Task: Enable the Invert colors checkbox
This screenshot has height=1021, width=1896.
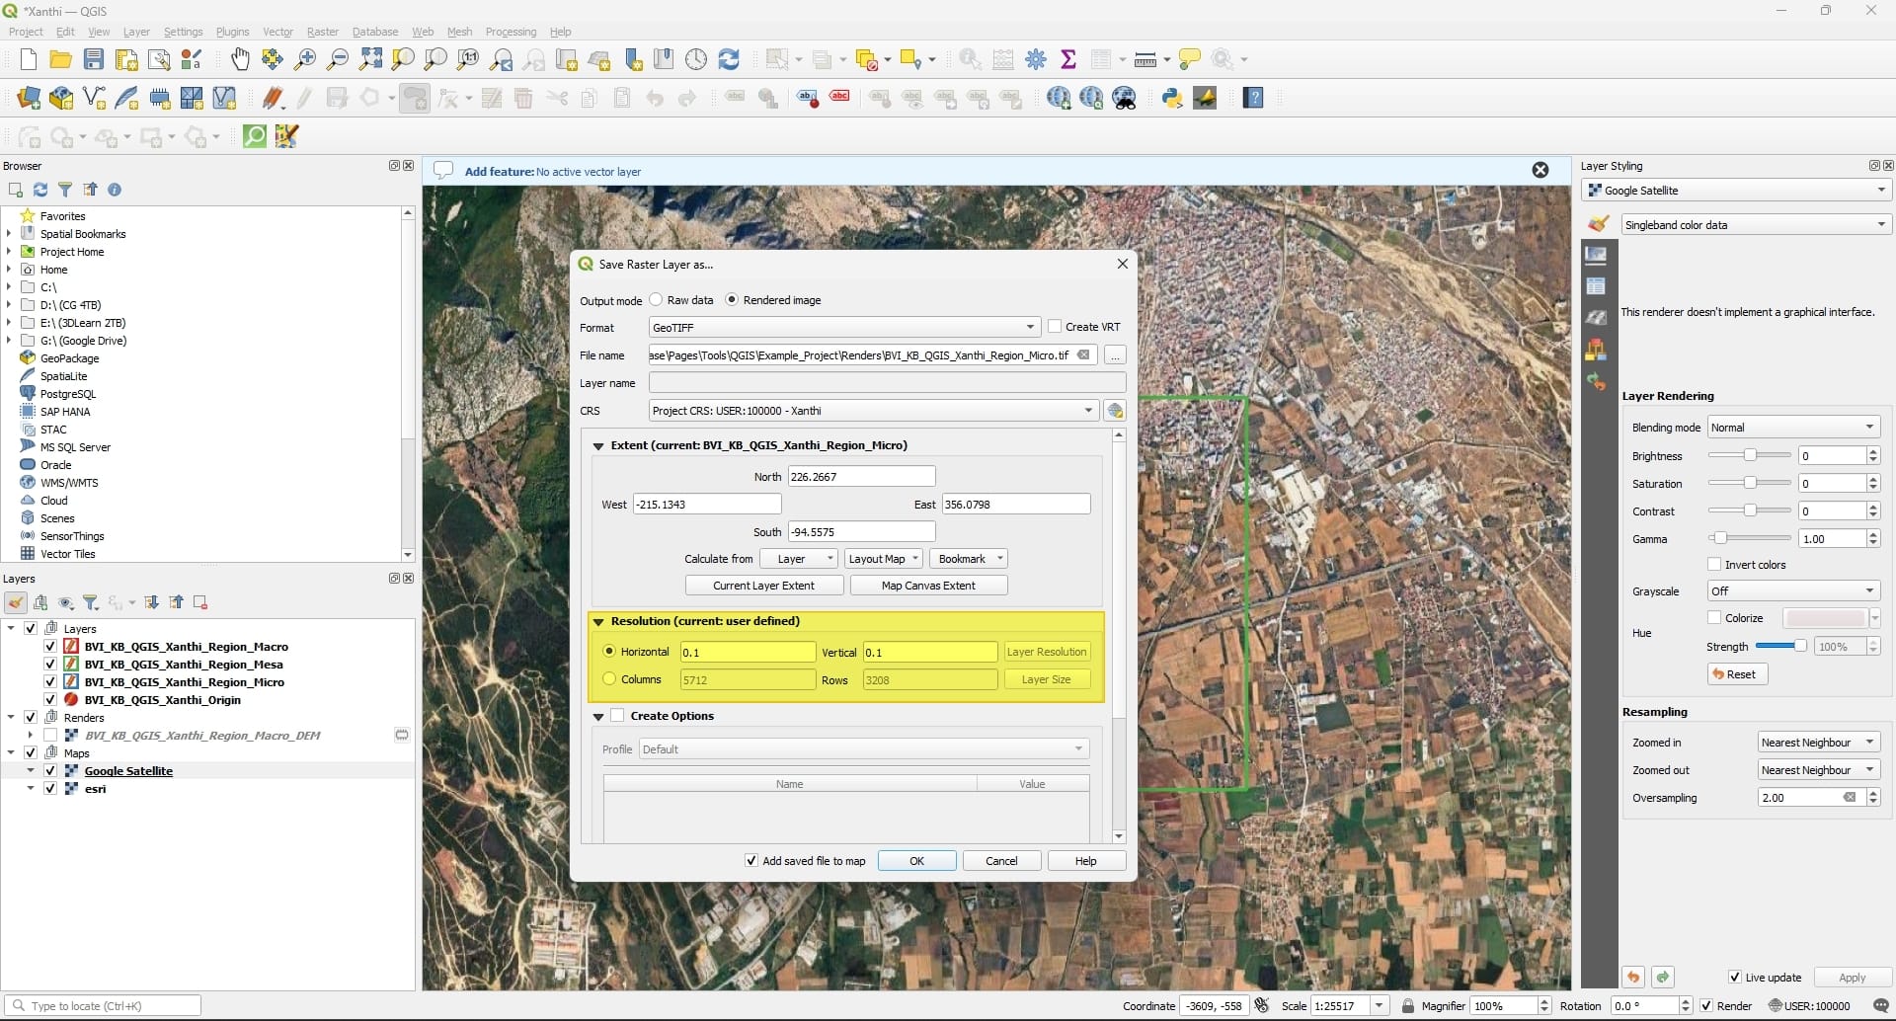Action: pos(1715,565)
